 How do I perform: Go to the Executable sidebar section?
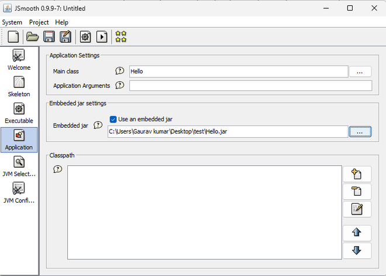click(x=19, y=113)
